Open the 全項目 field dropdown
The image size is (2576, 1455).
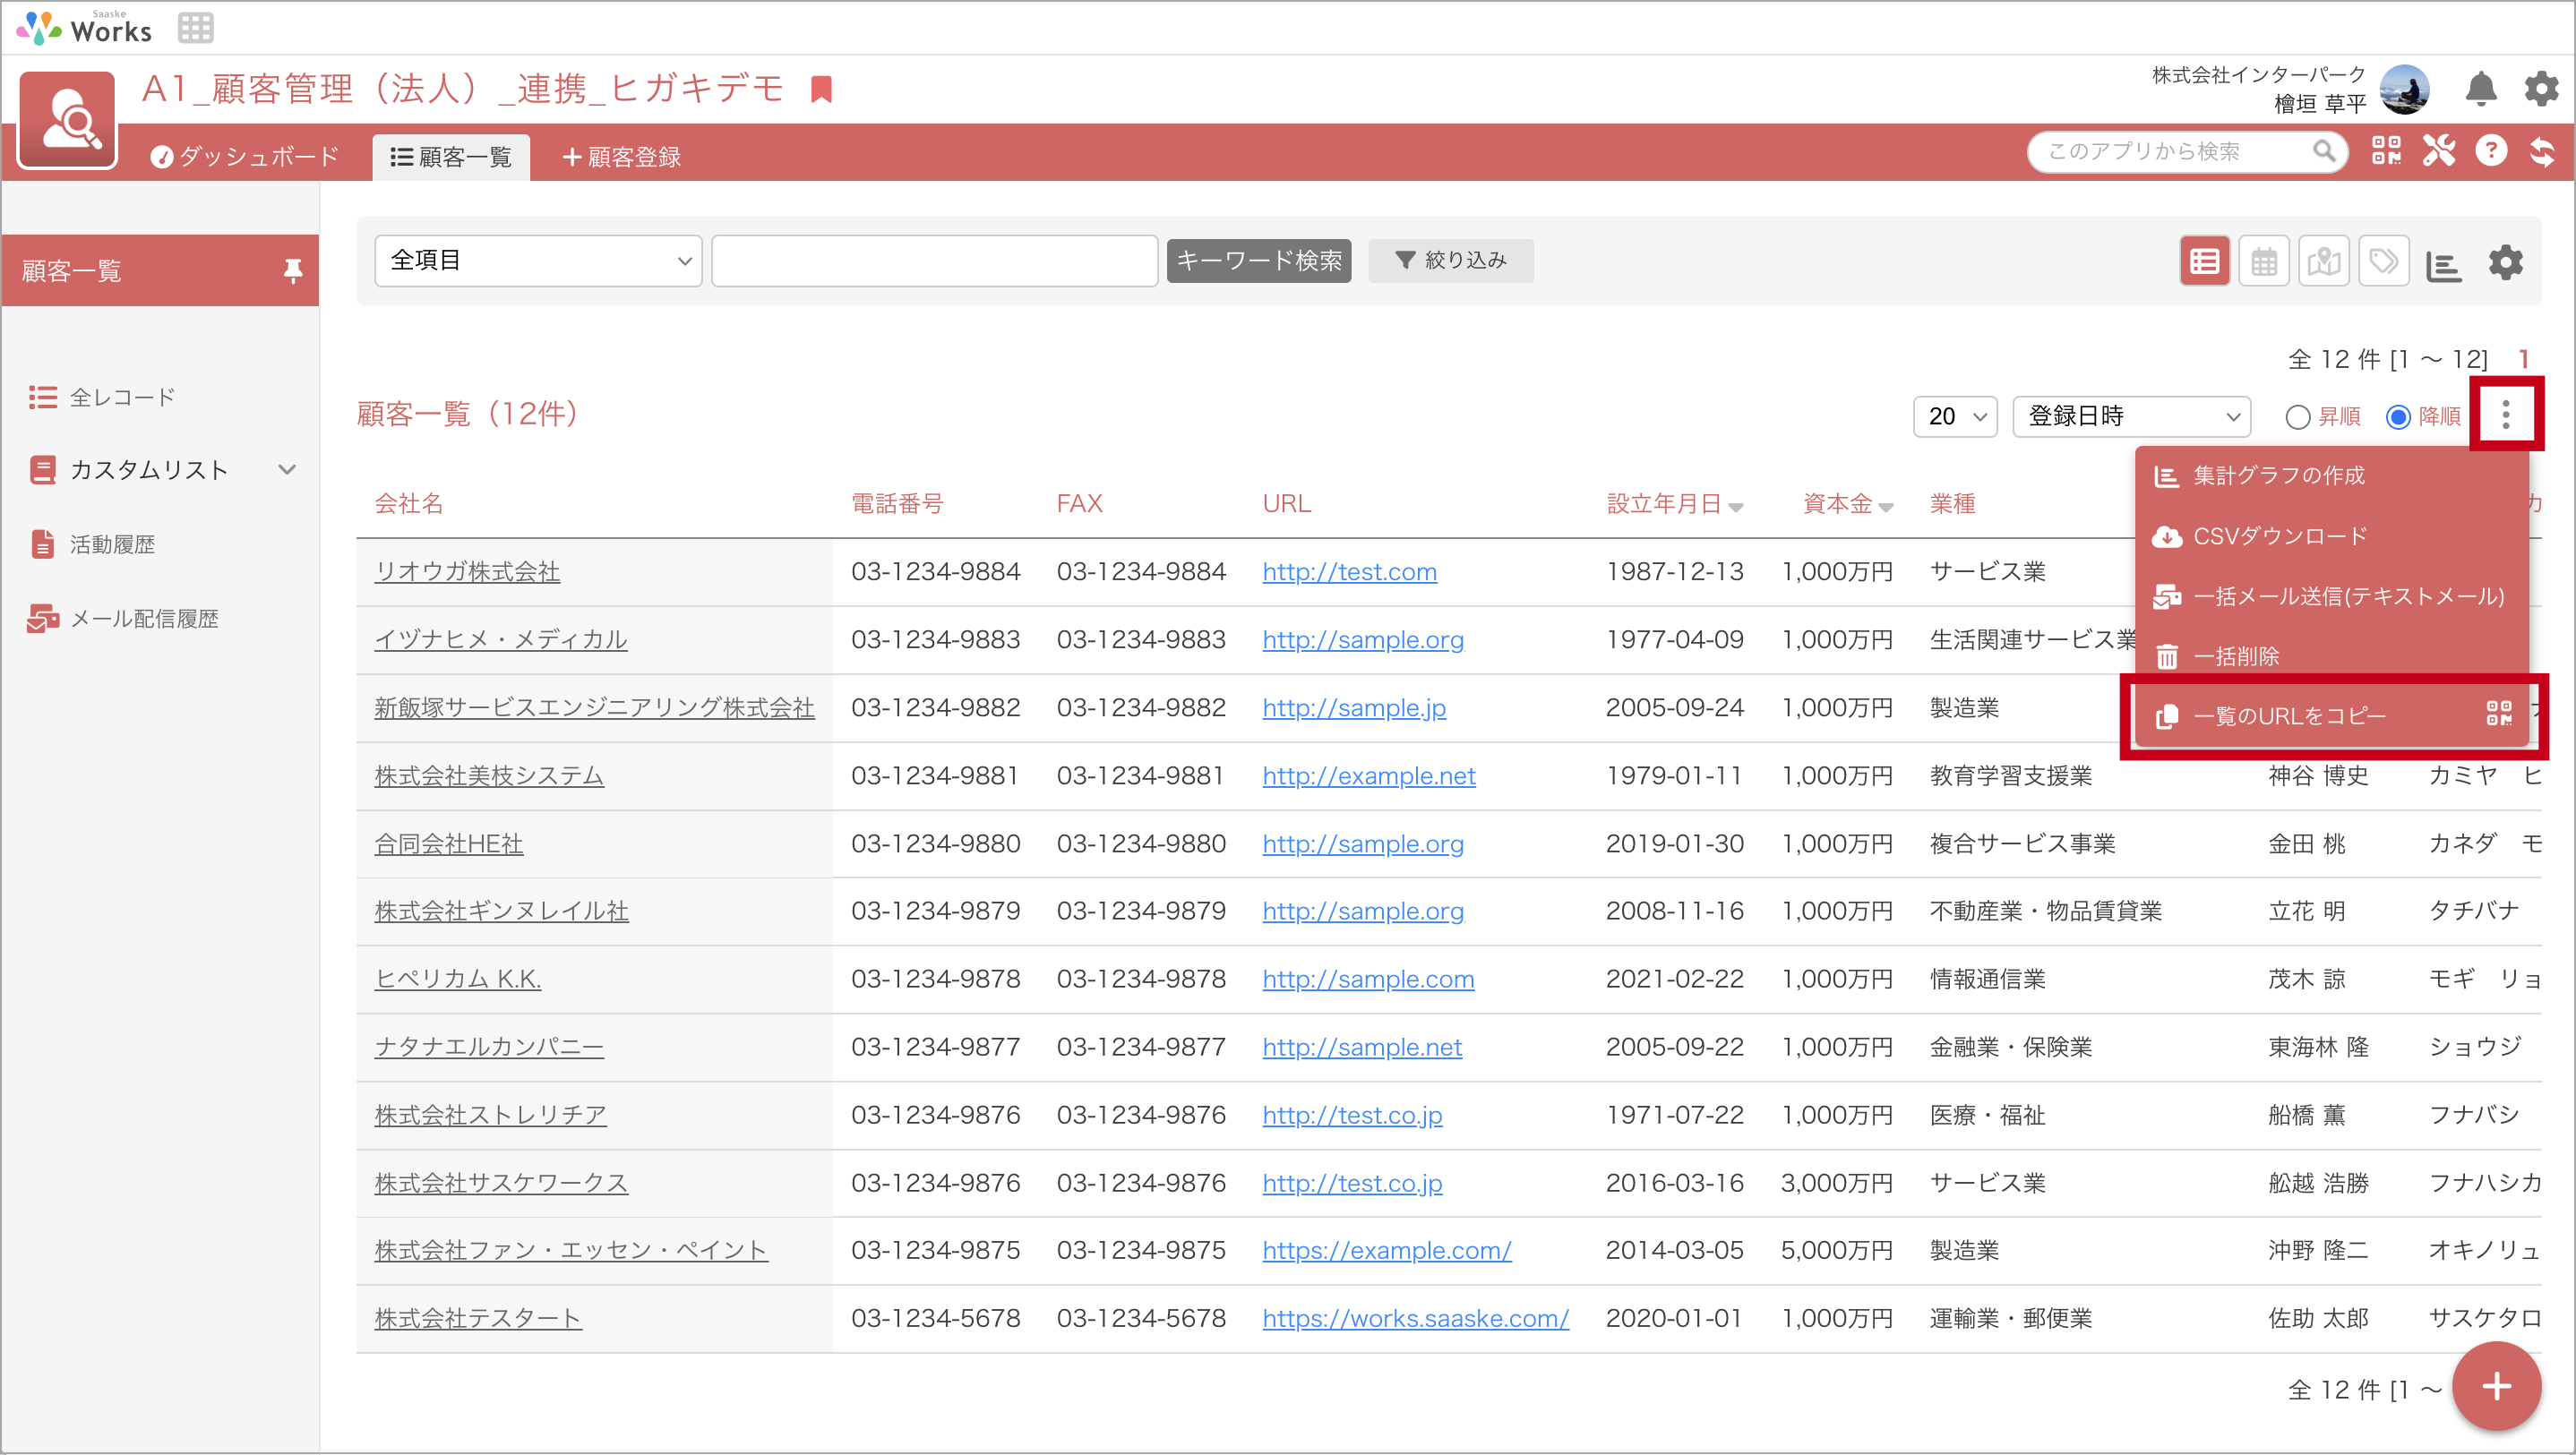coord(538,261)
